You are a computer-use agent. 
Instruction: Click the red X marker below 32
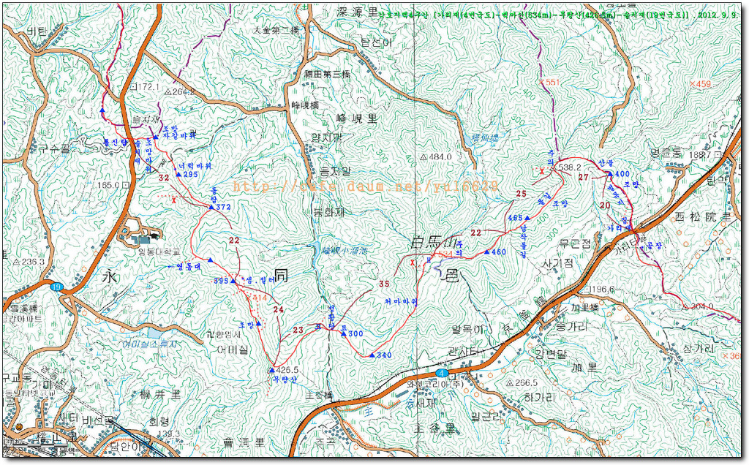[174, 201]
